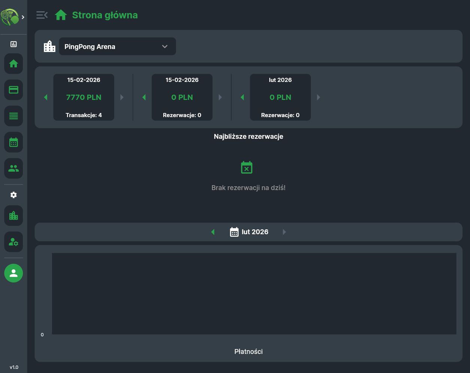Click the app logo at top left

[10, 17]
